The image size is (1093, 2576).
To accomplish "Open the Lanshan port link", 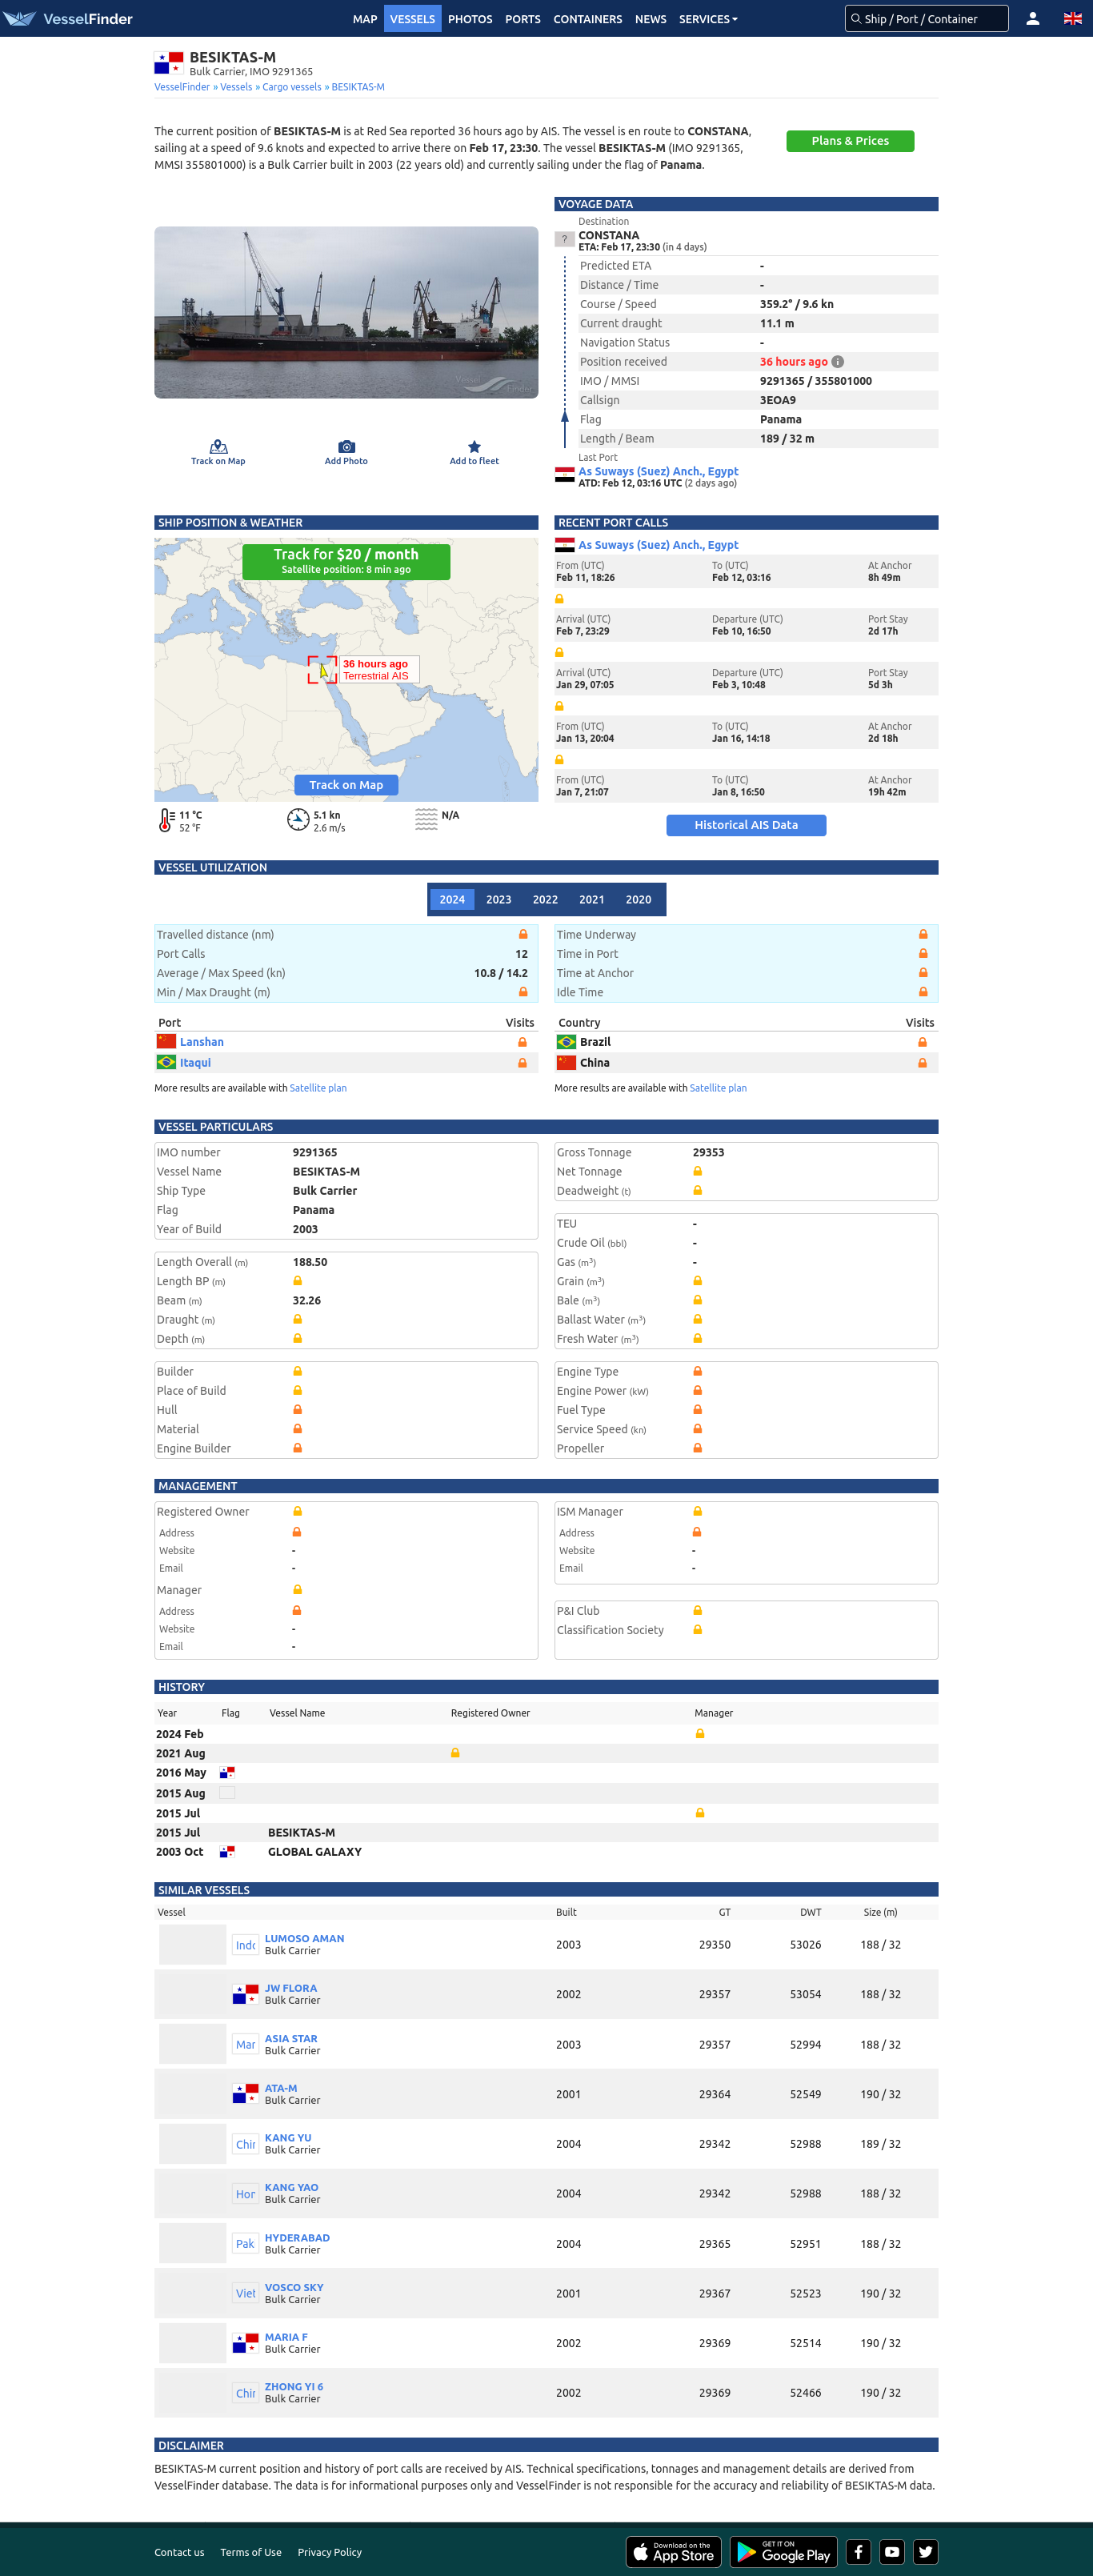I will click(x=202, y=1042).
